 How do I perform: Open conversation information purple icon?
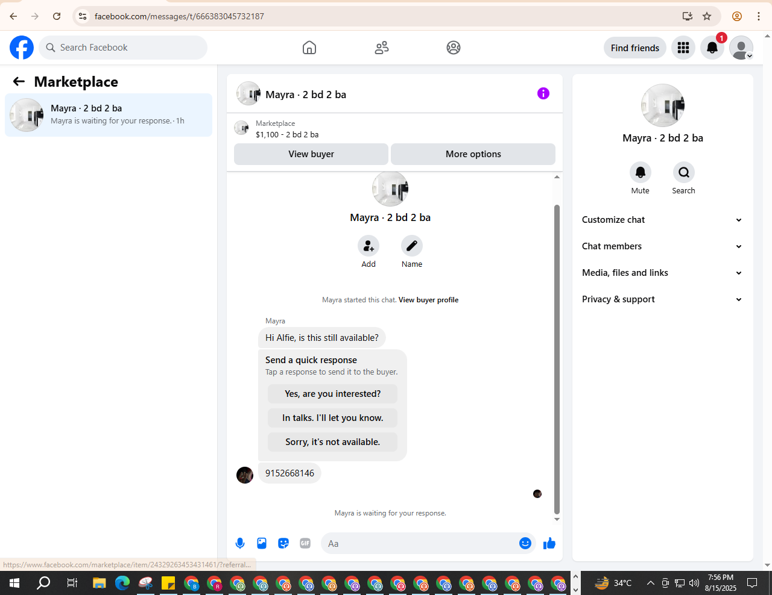pyautogui.click(x=543, y=93)
